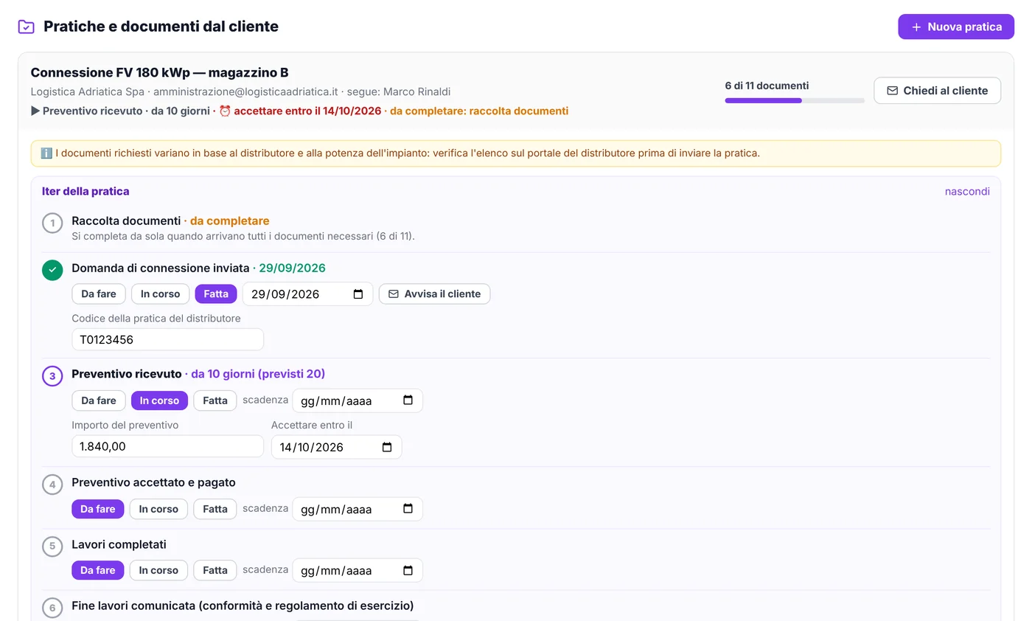Click the green checkmark step icon

pos(52,270)
